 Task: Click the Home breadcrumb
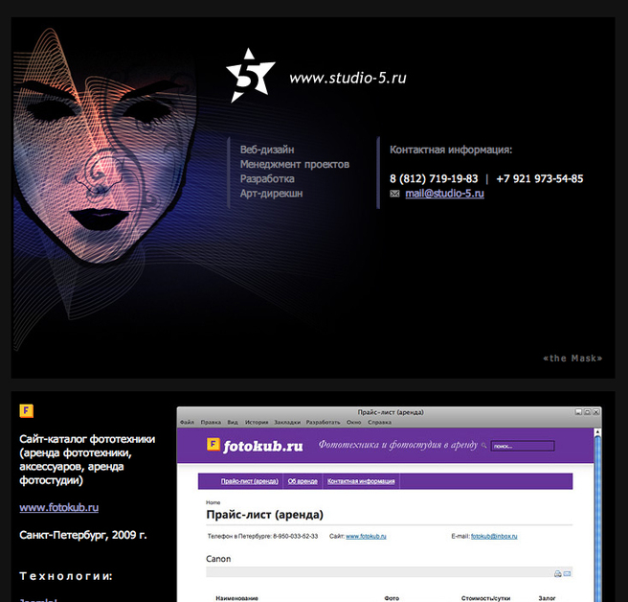coord(213,502)
